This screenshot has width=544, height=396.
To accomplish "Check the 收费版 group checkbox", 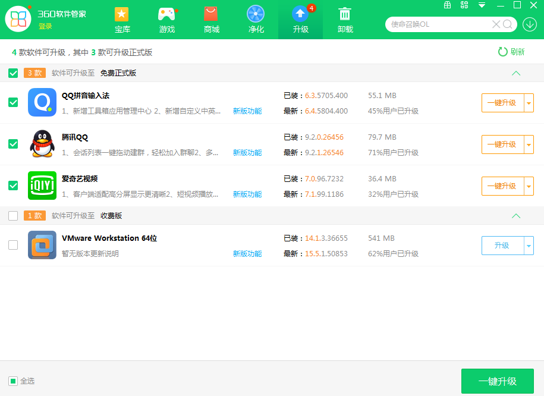I will pos(13,216).
